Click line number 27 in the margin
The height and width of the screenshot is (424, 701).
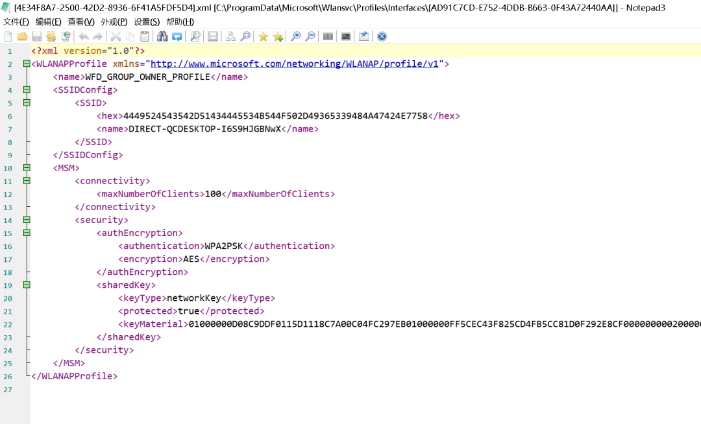click(8, 390)
